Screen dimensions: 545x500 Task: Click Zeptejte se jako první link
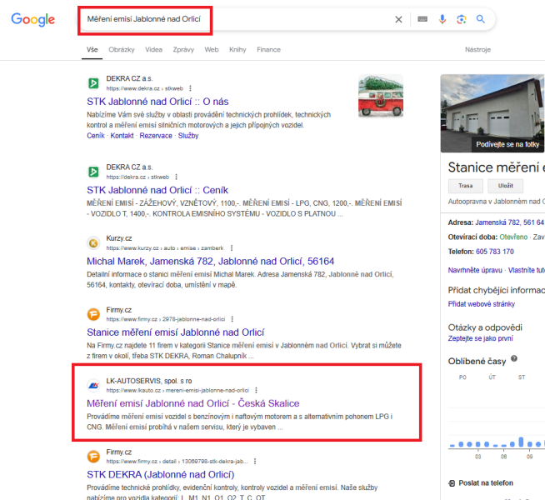[x=480, y=338]
